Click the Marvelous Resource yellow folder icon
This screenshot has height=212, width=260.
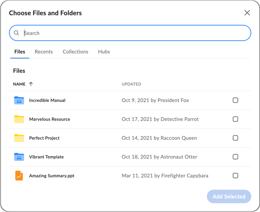19,119
